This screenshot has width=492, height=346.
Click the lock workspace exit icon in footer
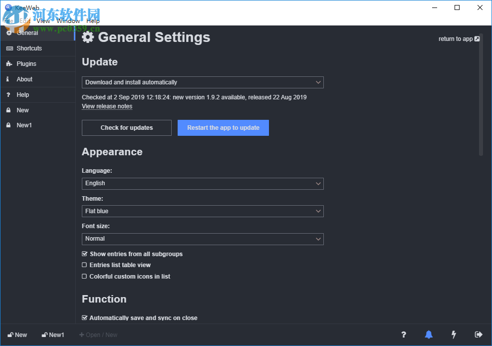click(478, 335)
